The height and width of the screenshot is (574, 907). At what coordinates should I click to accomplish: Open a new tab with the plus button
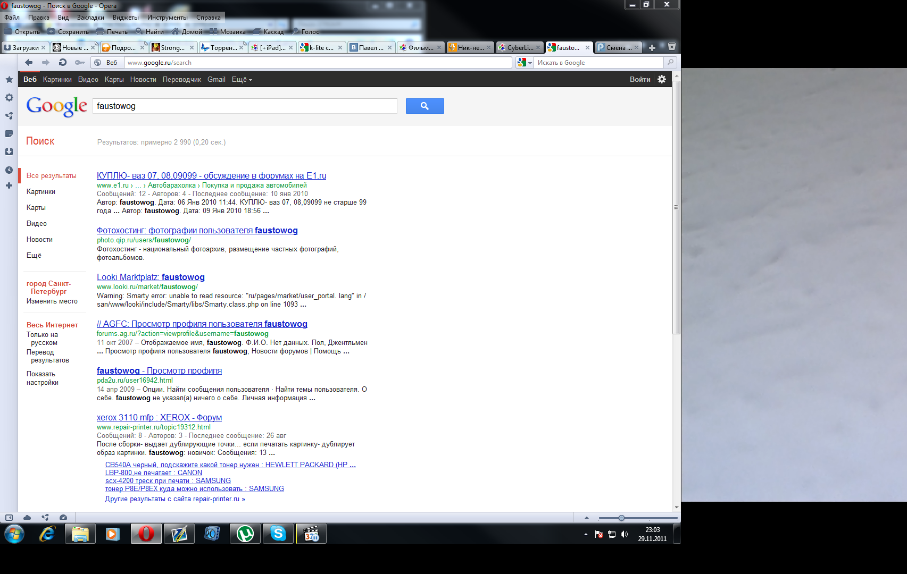click(x=652, y=48)
